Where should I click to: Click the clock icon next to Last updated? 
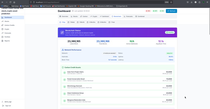[73, 11]
